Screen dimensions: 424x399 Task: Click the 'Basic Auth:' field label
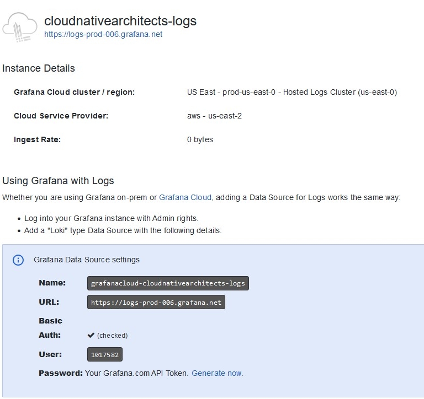(x=51, y=328)
